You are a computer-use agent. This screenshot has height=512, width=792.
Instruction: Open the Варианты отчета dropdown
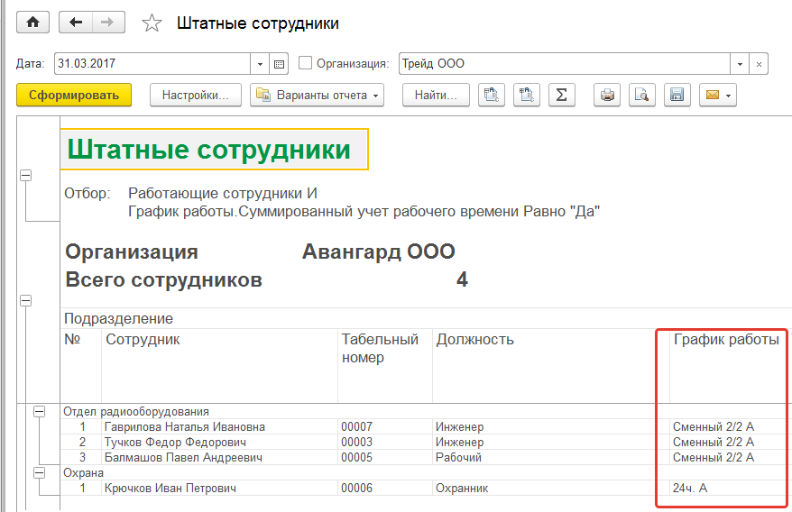(317, 95)
